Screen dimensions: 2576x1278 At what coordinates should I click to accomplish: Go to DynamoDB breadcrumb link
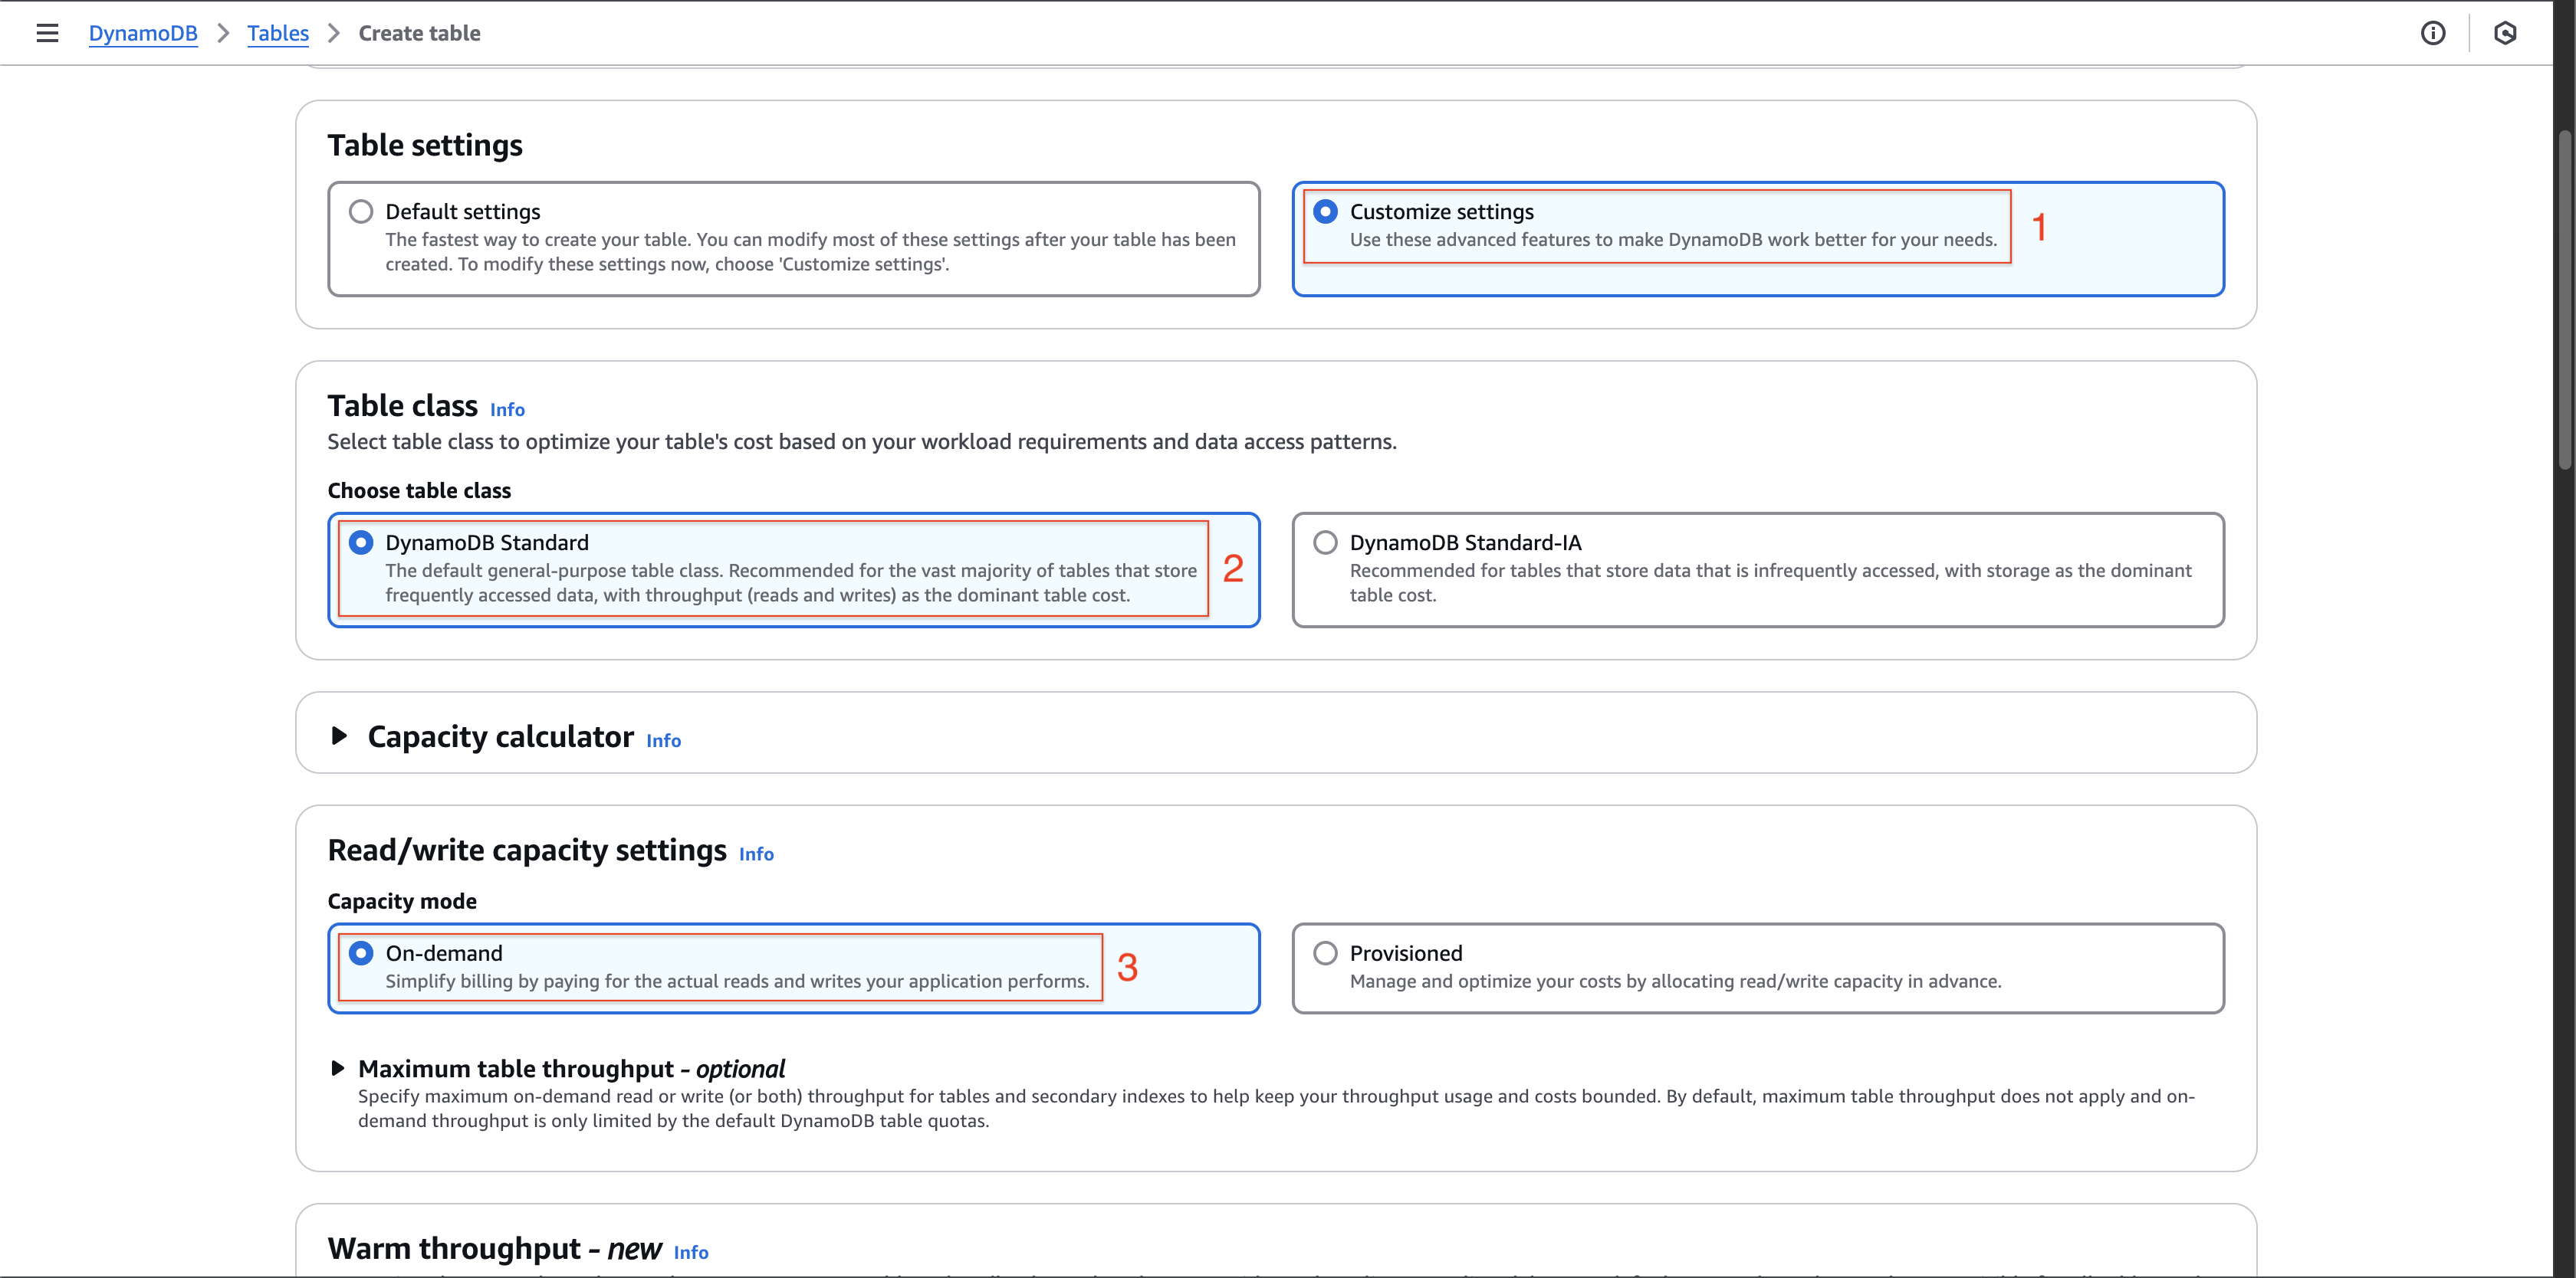pos(143,33)
